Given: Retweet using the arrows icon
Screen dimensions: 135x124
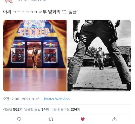Looking at the screenshot, I should (x=51, y=119).
